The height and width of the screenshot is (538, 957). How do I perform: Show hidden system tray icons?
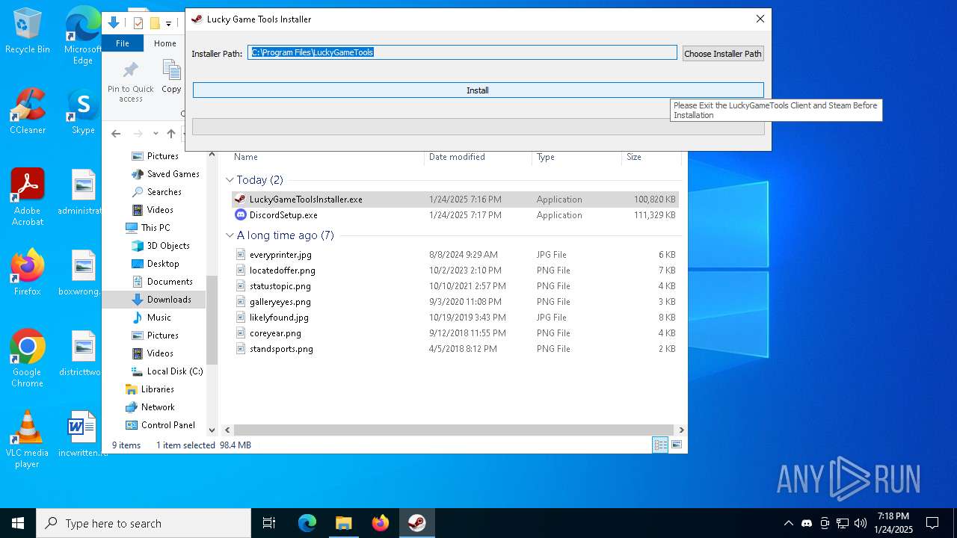(x=788, y=523)
